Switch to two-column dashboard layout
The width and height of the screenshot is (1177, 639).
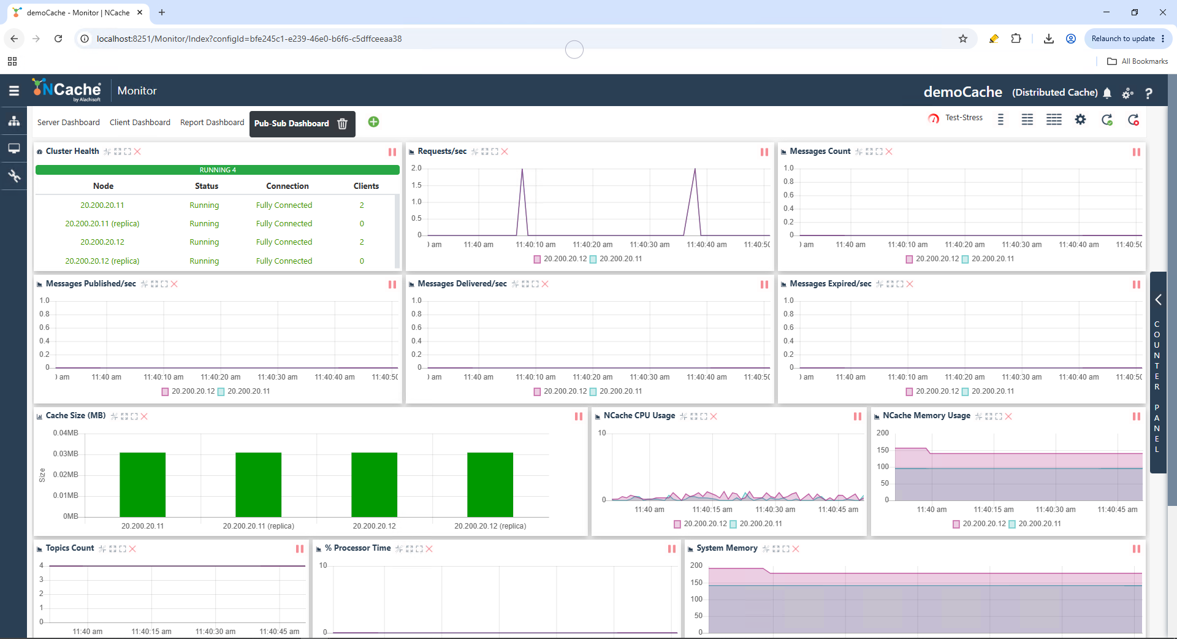tap(1027, 120)
